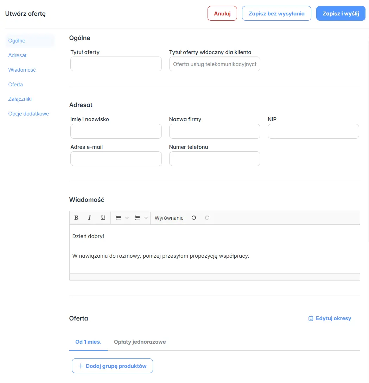Toggle underline formatting in message editor
Screen dimensions: 369x383
click(103, 218)
